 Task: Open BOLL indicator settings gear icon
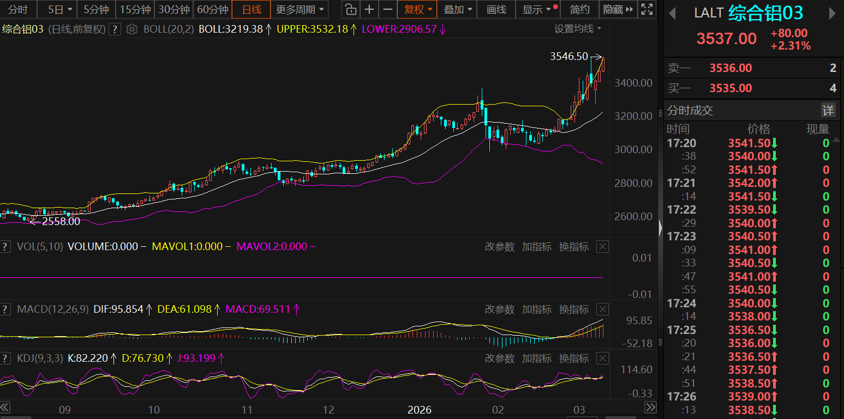point(131,29)
